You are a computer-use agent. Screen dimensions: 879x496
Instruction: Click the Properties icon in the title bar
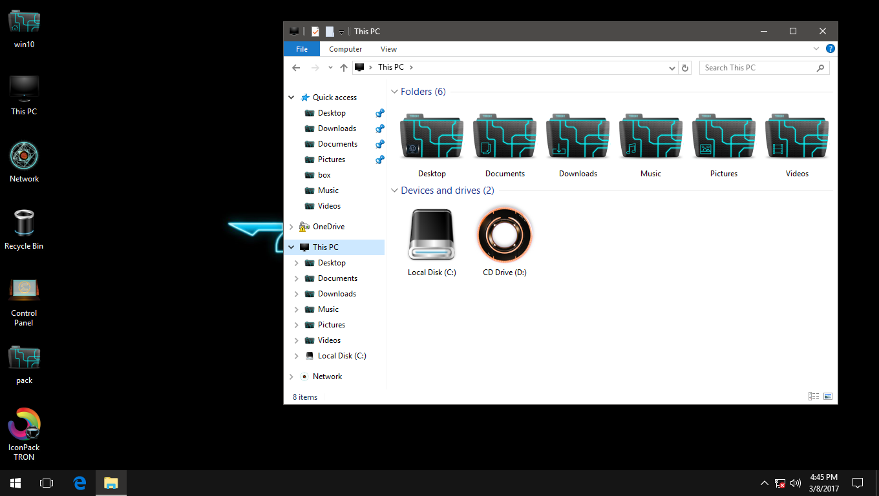point(315,31)
